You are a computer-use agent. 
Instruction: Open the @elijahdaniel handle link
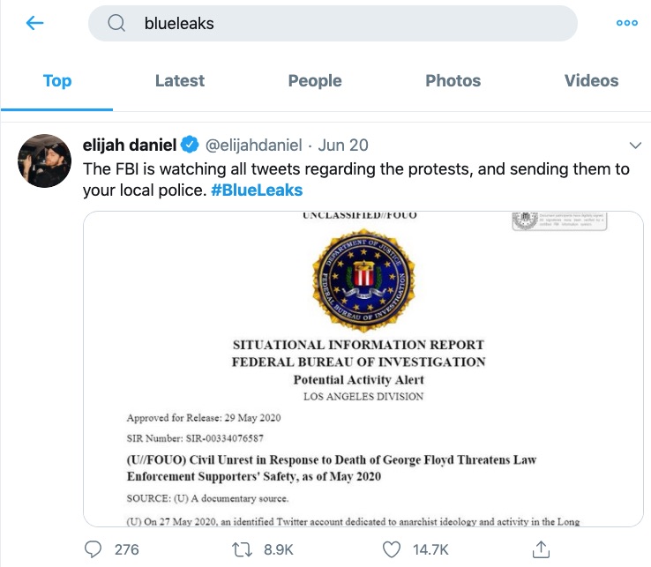click(x=254, y=145)
